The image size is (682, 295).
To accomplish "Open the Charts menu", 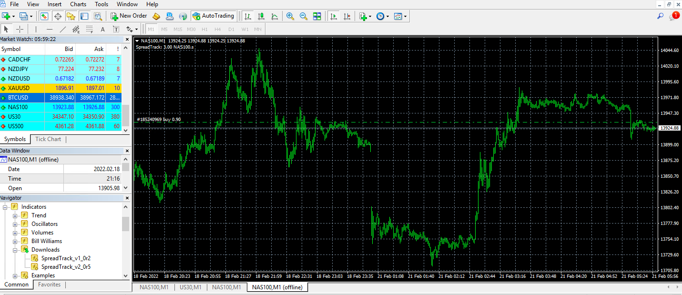I will click(78, 4).
